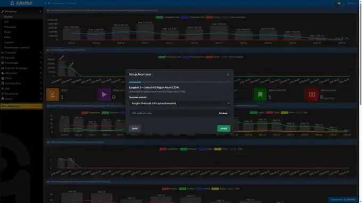This screenshot has height=203, width=362.
Task: Click the purple play tile icon
Action: click(x=104, y=95)
